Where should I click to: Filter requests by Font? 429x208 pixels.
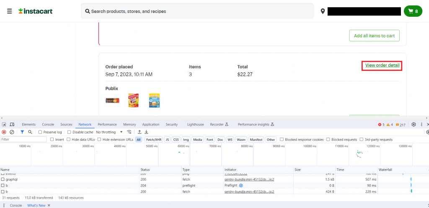coord(210,139)
